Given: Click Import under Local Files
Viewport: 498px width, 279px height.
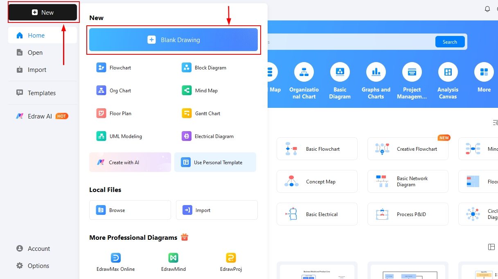Looking at the screenshot, I should coord(217,210).
